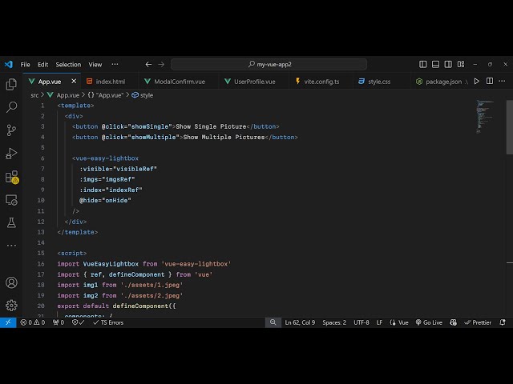Open the Explorer view in activity bar
The image size is (513, 384).
(x=11, y=84)
